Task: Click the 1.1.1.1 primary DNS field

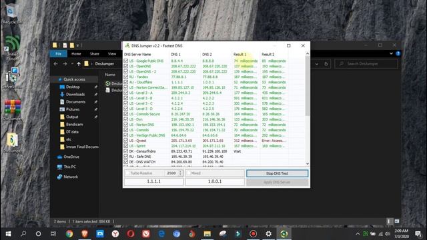Action: (x=154, y=181)
